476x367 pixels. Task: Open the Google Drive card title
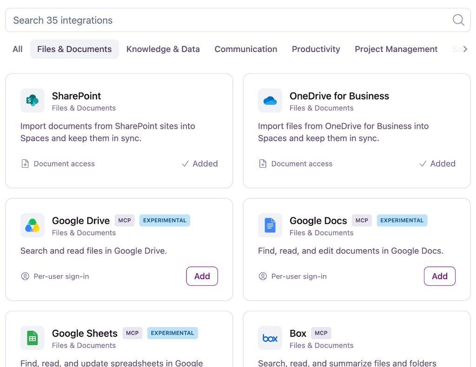(x=81, y=221)
